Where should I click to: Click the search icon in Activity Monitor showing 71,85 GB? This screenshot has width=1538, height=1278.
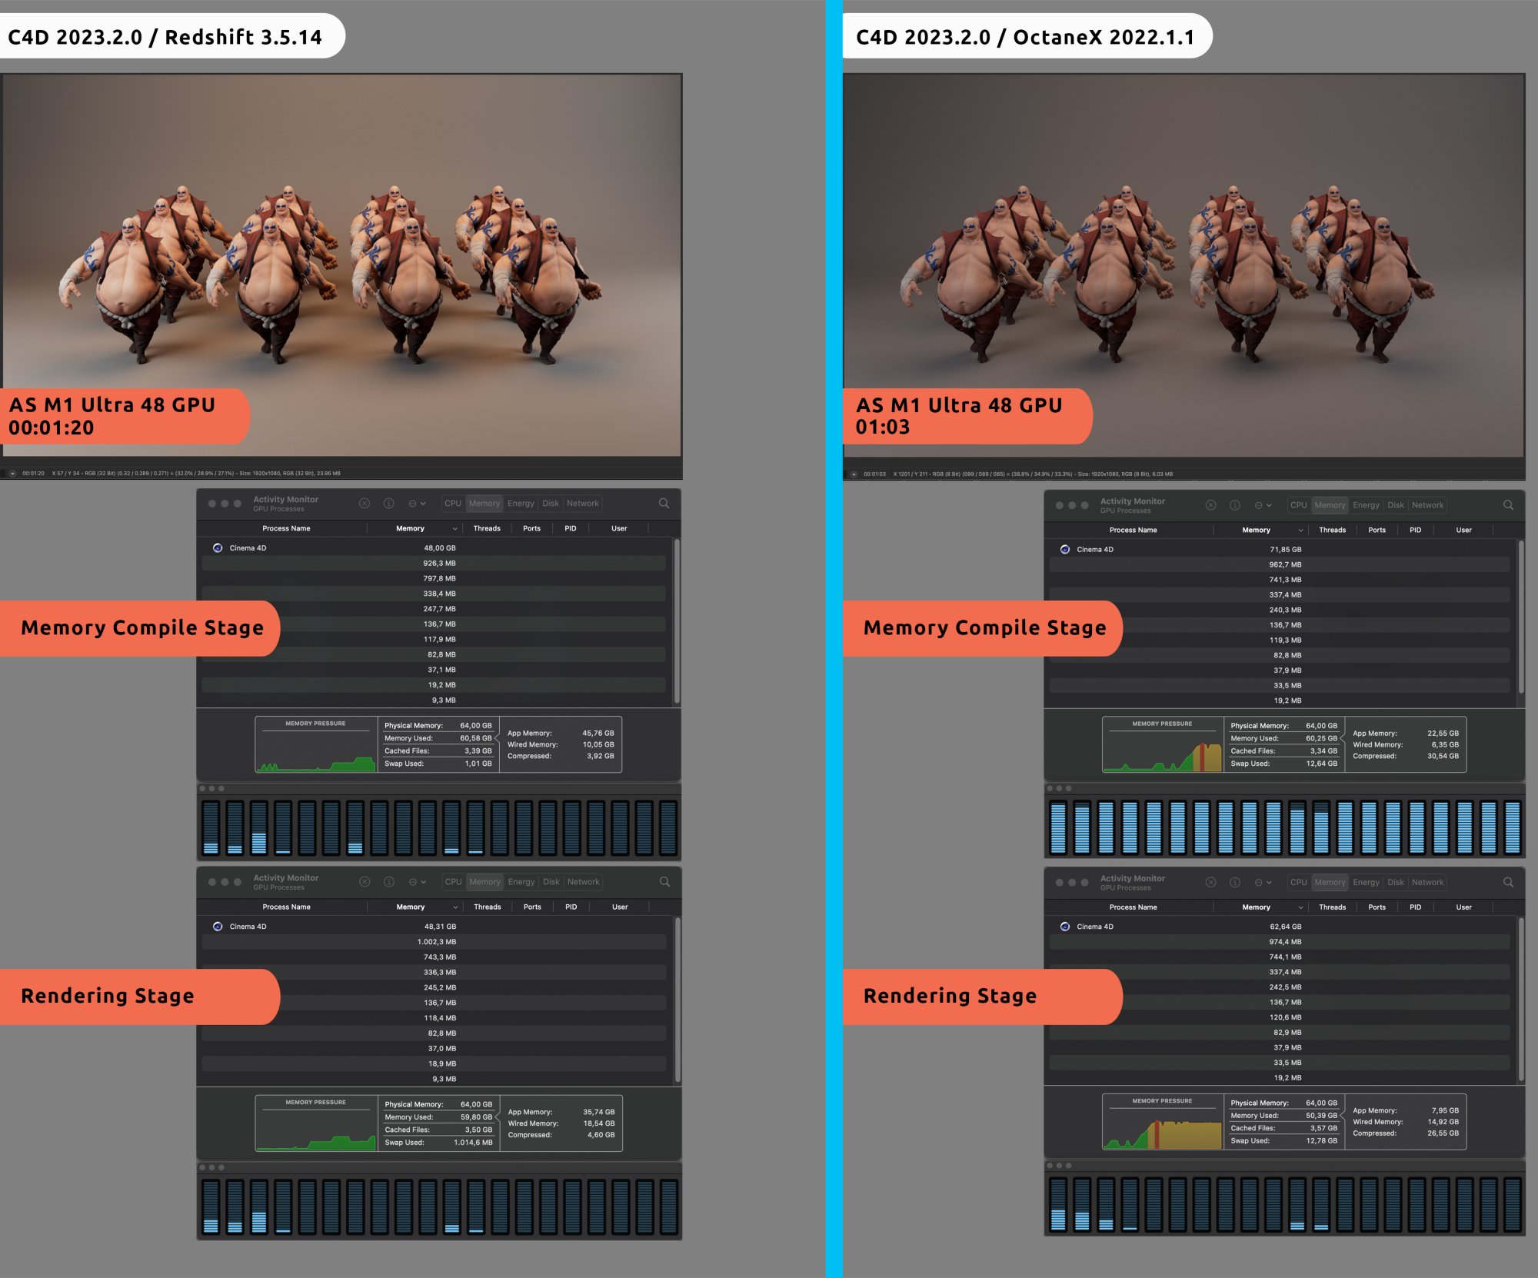pos(1508,505)
